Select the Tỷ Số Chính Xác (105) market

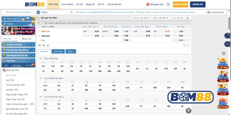tap(15, 85)
